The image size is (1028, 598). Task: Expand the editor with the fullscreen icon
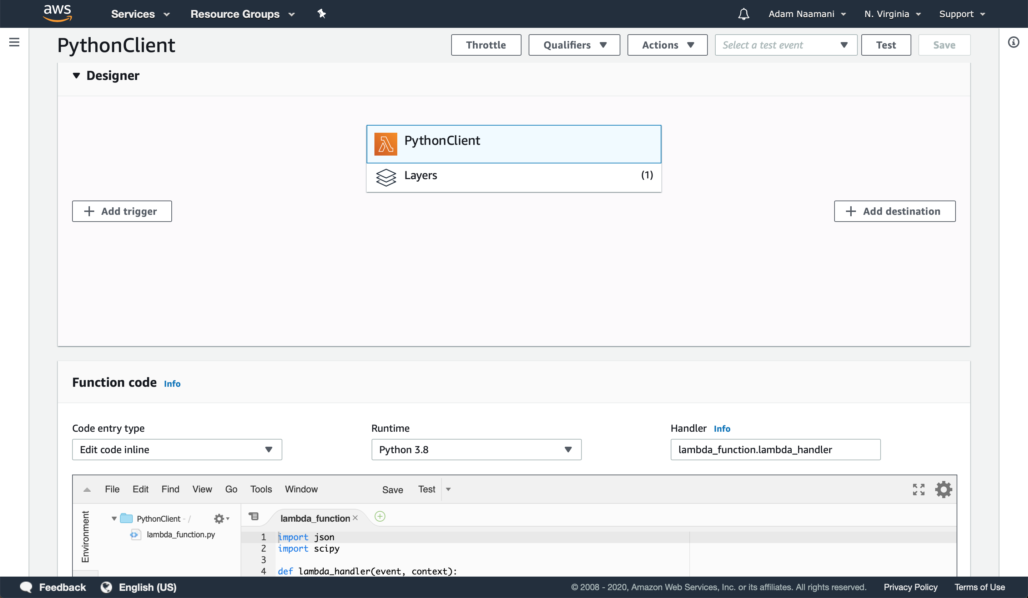click(x=919, y=489)
